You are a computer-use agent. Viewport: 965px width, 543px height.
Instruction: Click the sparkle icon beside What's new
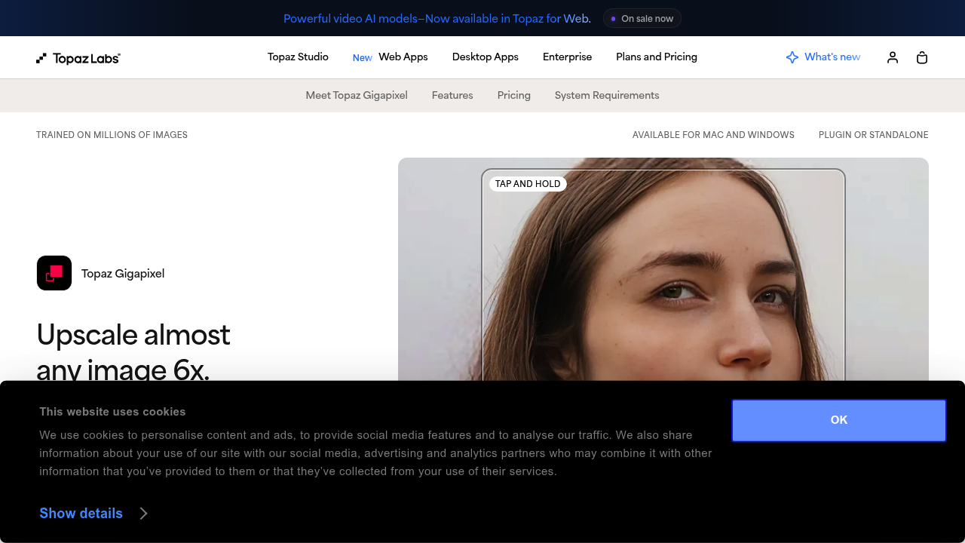792,57
